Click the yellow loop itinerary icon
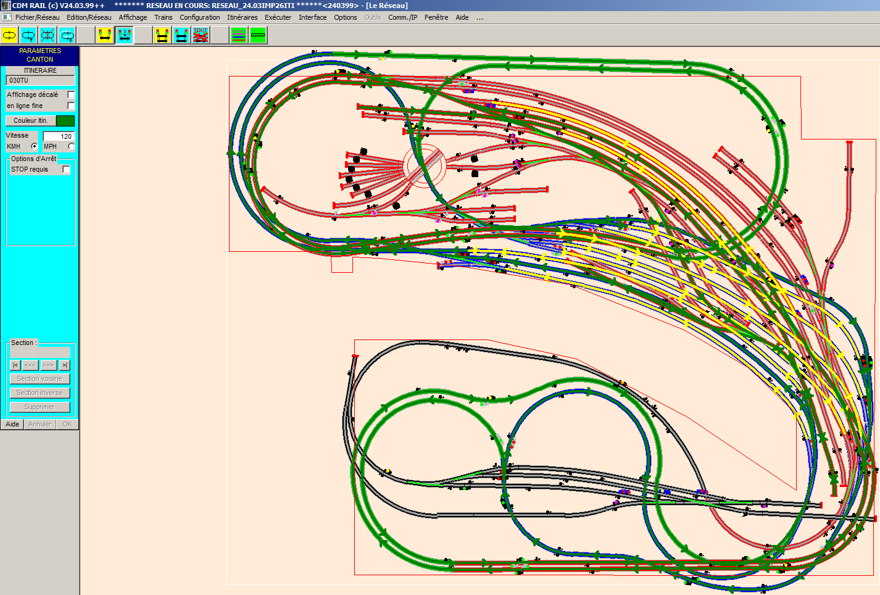This screenshot has height=595, width=880. click(x=9, y=35)
